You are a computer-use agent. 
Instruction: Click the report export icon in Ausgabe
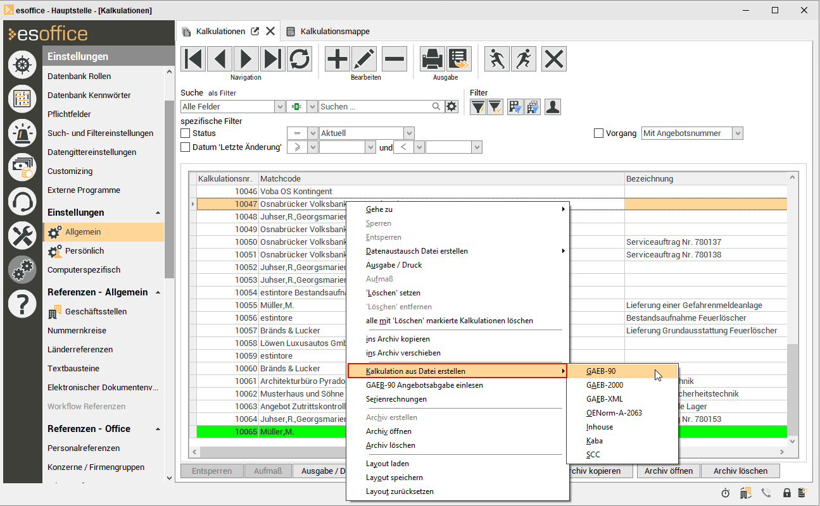point(459,59)
